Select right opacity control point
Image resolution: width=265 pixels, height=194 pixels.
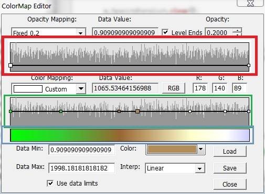coord(249,65)
